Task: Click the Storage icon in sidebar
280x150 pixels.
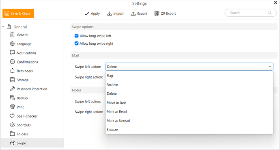Action: (x=12, y=80)
